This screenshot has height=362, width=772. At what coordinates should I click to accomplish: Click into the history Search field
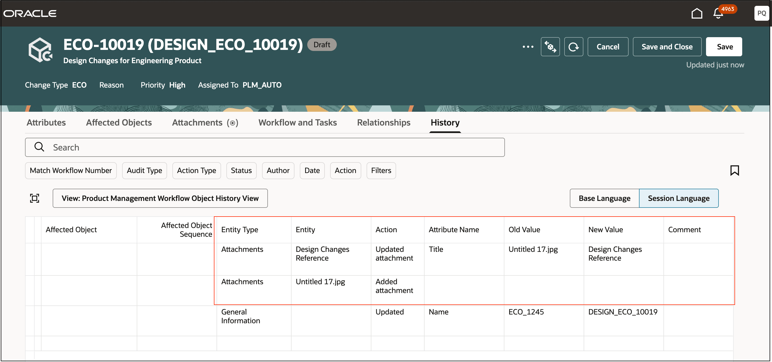(265, 147)
